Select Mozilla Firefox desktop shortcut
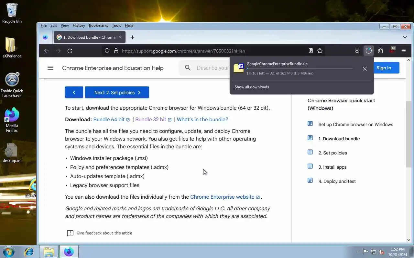414x258 pixels. [12, 120]
